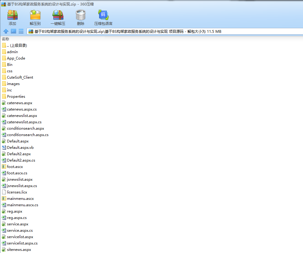
Task: Select reg.aspx.cs file name
Action: [x=17, y=218]
